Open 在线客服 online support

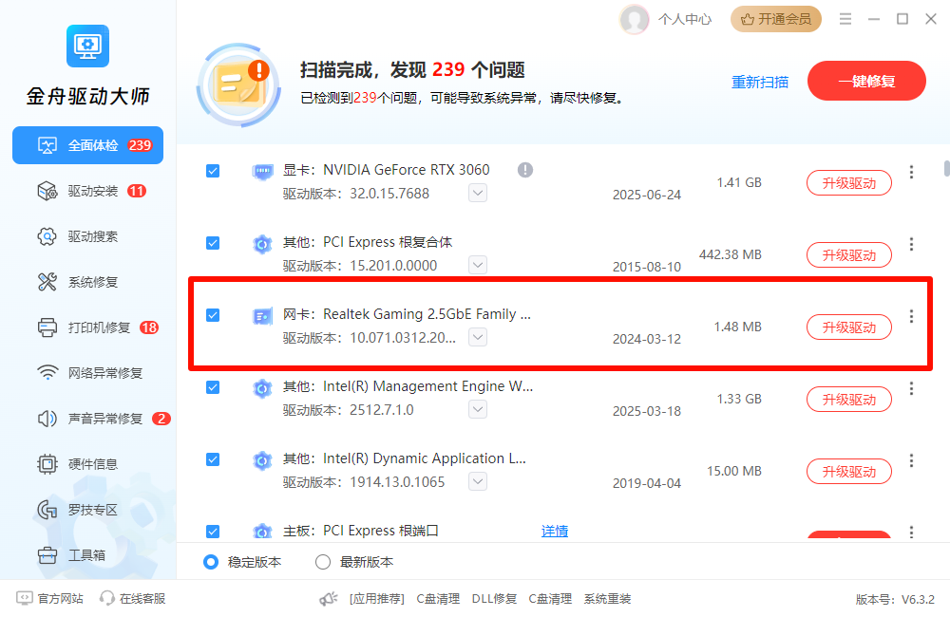pos(133,598)
